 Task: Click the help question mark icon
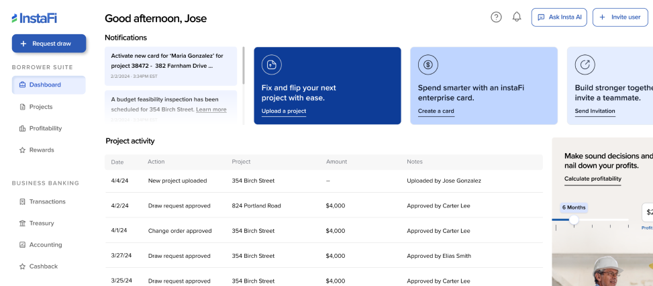pos(496,17)
